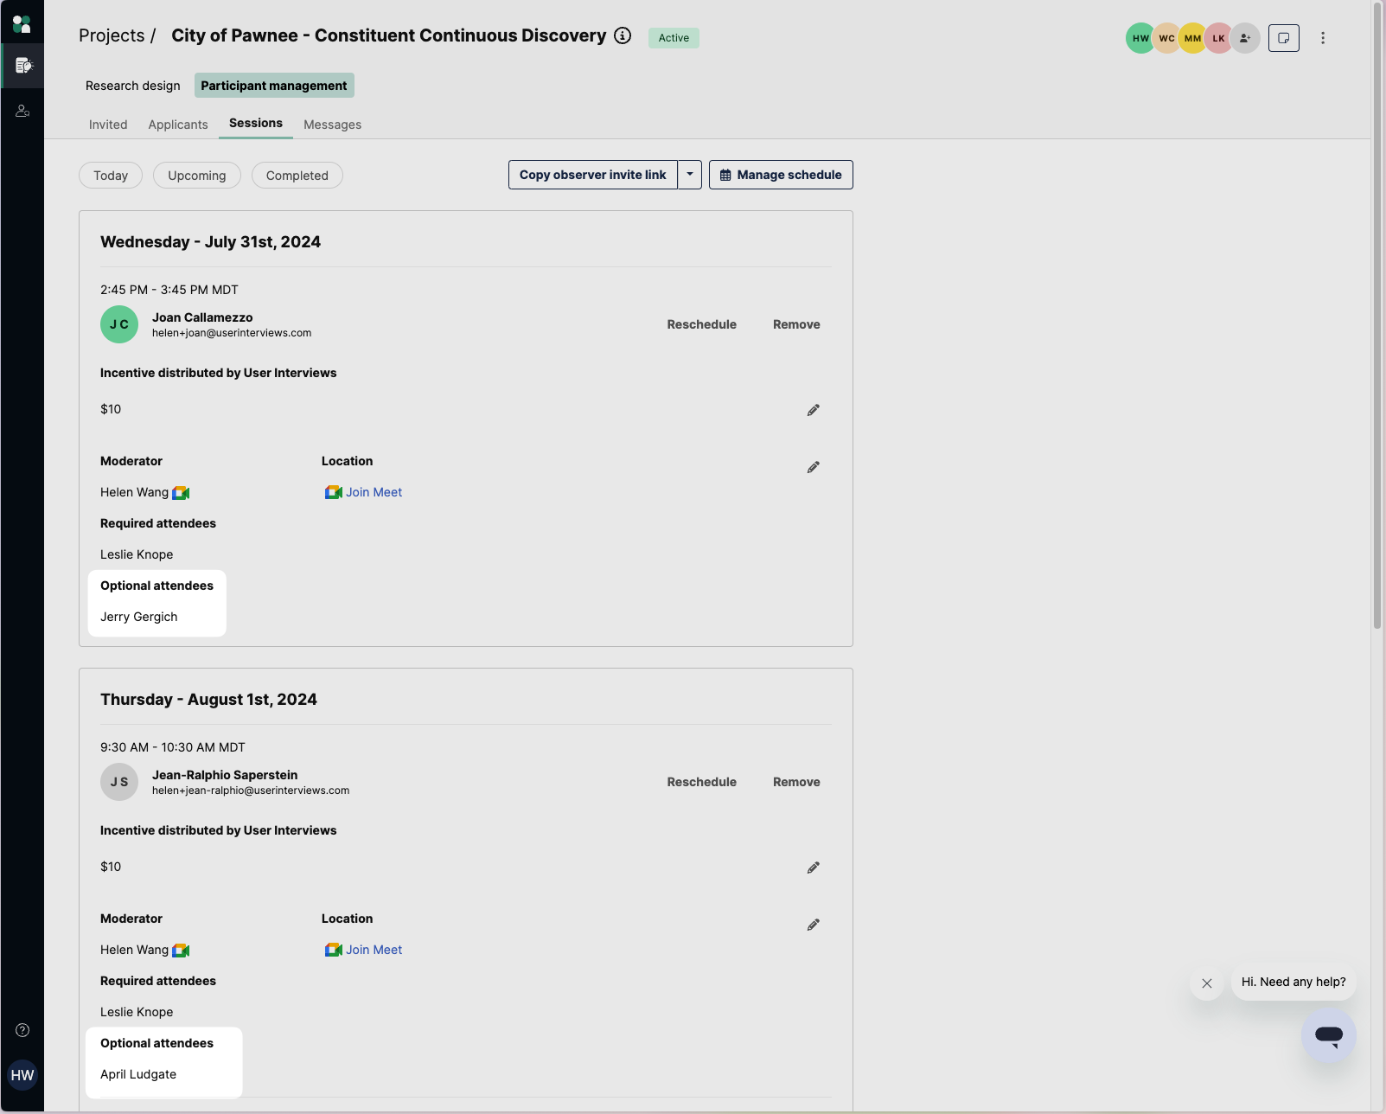Open Manage schedule
This screenshot has height=1114, width=1386.
[x=781, y=175]
